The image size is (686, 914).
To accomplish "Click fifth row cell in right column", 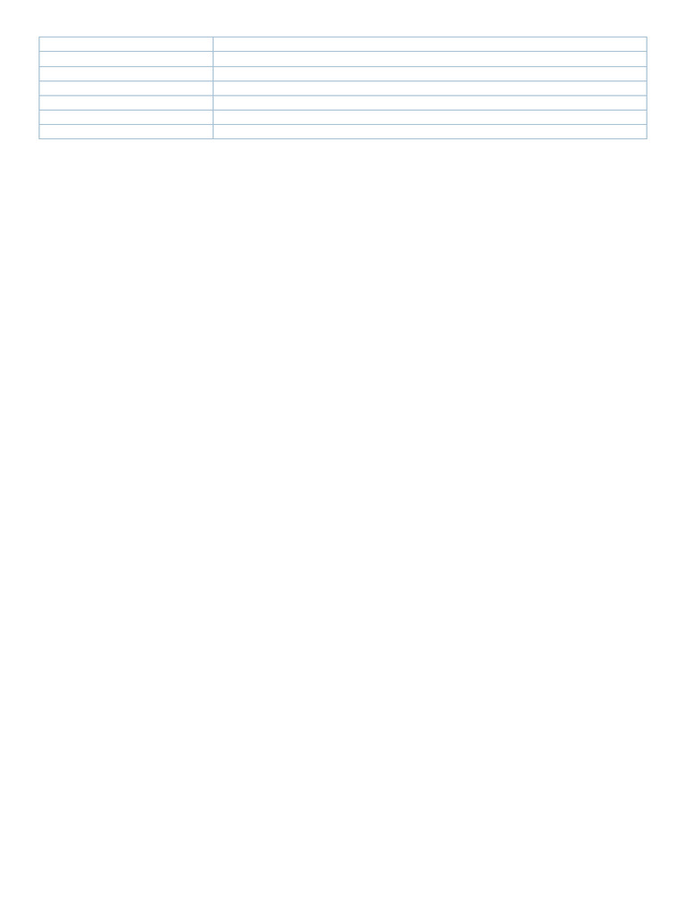I will 430,103.
